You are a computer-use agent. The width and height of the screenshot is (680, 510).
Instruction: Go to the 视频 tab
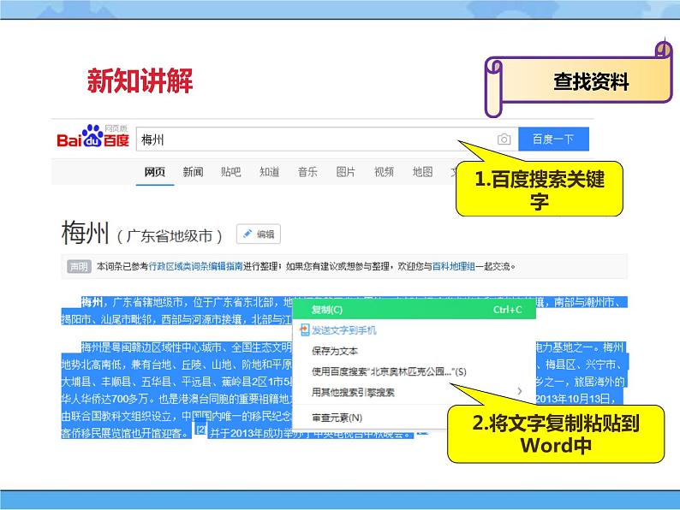click(x=384, y=172)
